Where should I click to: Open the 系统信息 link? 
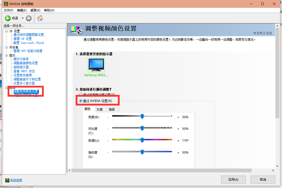pyautogui.click(x=16, y=180)
